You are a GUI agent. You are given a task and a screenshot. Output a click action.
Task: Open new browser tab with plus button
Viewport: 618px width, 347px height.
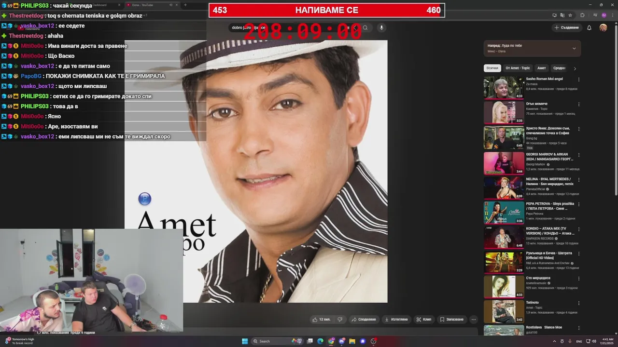(185, 5)
